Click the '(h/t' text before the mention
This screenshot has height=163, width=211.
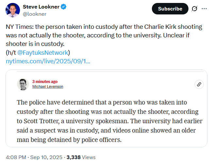coord(11,52)
